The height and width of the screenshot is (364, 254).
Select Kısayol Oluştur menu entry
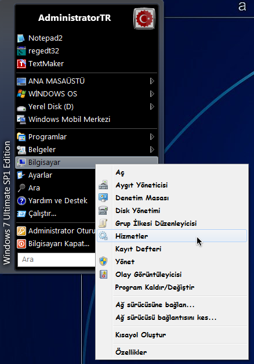point(172,335)
